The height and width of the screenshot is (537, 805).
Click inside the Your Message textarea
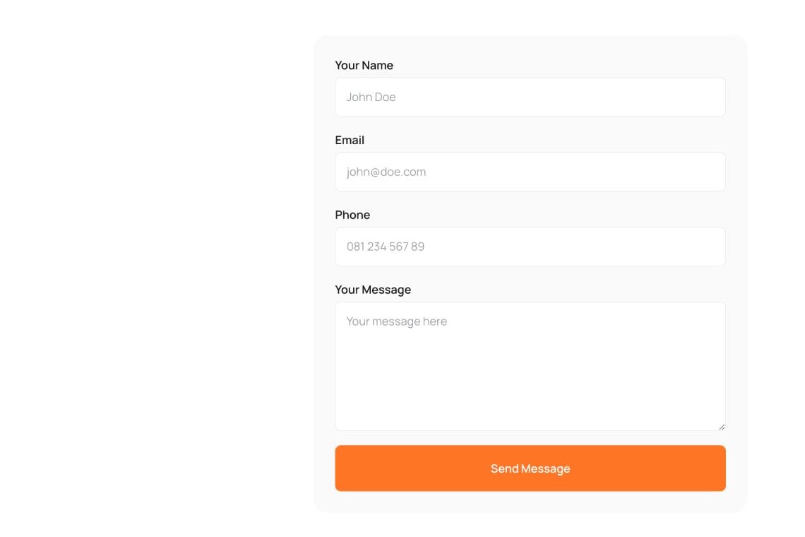tap(530, 366)
